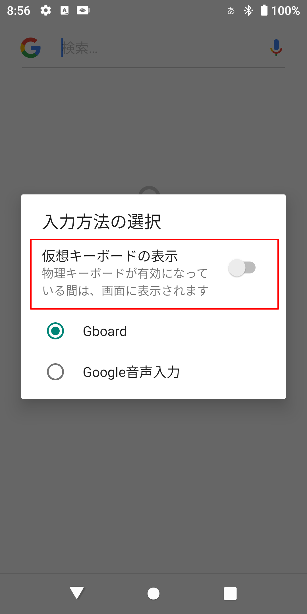
Task: Tap the Google音声入力 label text
Action: (x=131, y=372)
